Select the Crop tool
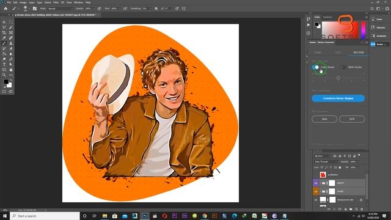Screen dimensions: 391x220 [4, 32]
